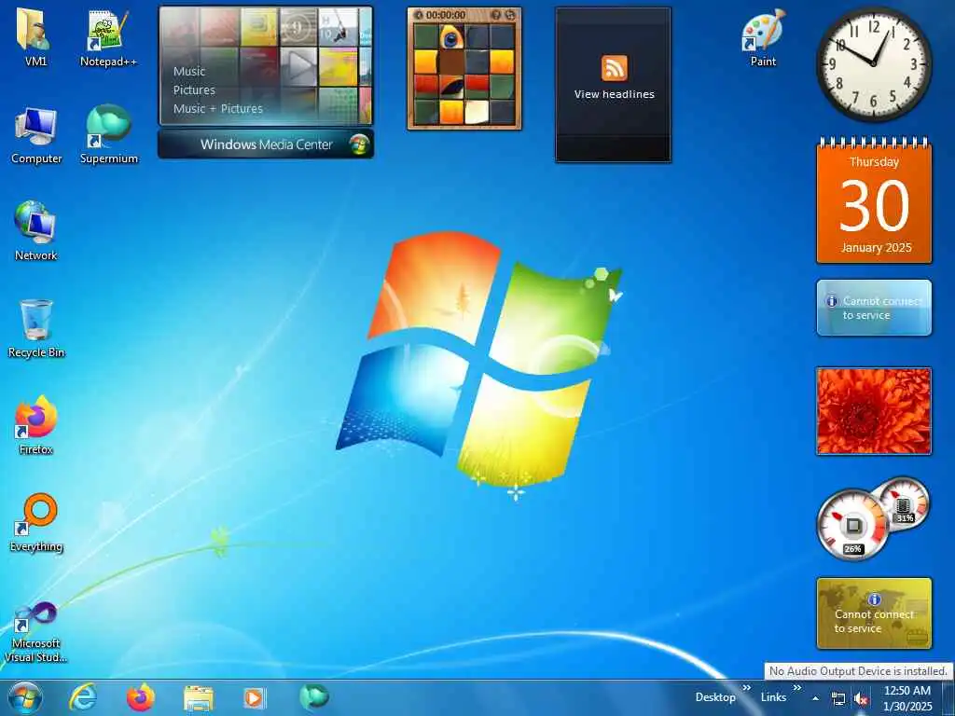Click the memory usage dial showing 31%

pos(905,504)
